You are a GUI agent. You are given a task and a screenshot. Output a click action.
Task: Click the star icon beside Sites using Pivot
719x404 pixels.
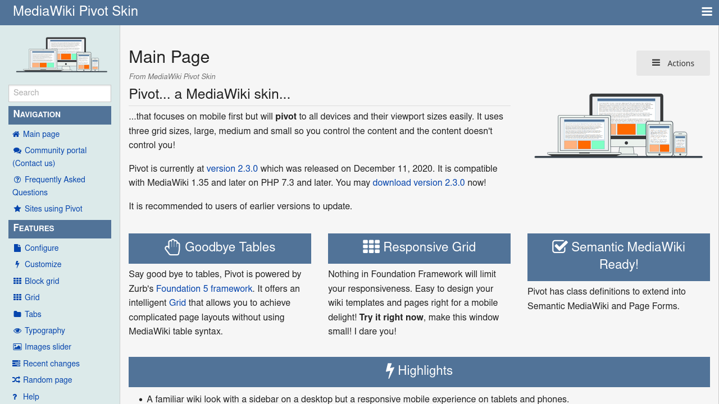coord(17,209)
